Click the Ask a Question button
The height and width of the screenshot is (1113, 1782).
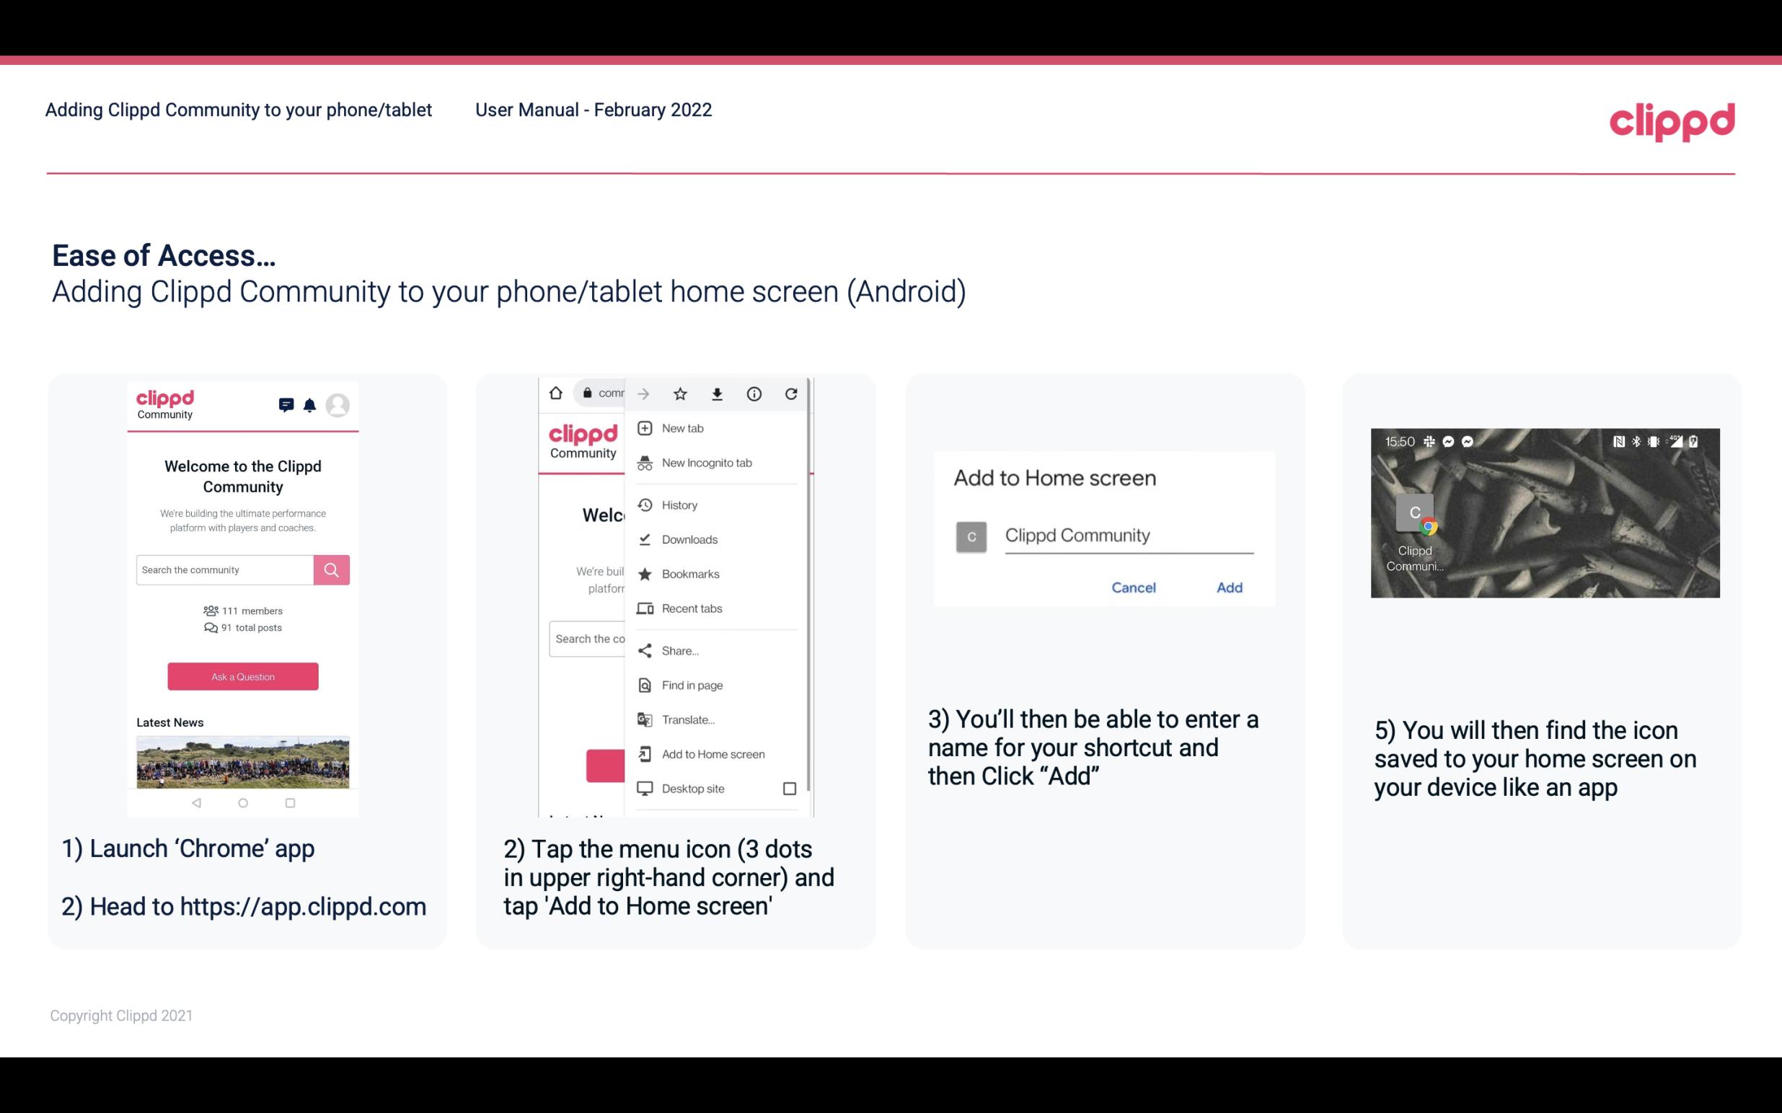point(242,675)
